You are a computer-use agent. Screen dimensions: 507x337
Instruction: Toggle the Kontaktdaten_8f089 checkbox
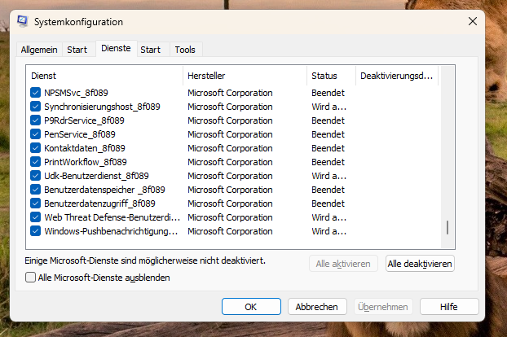coord(36,148)
